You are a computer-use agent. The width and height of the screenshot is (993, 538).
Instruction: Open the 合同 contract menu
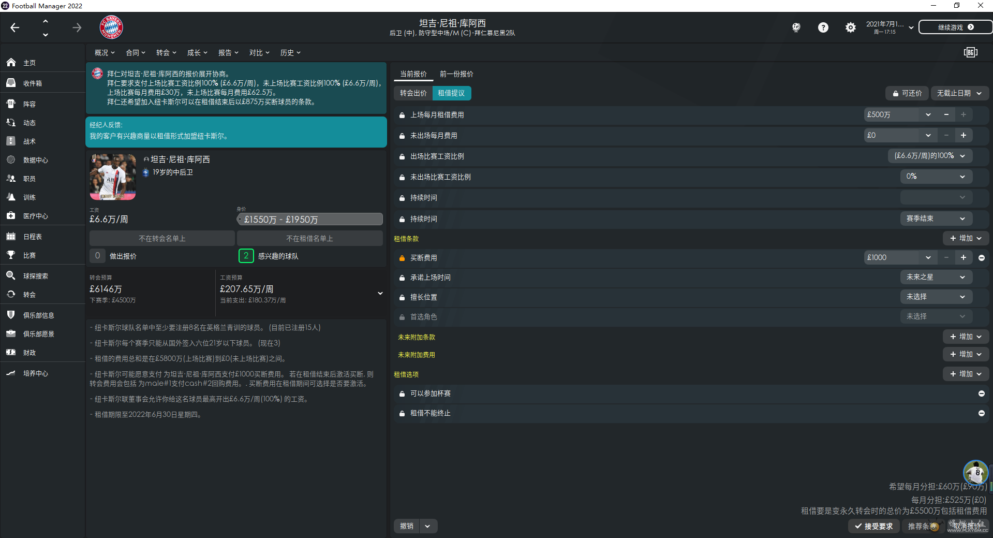pyautogui.click(x=135, y=53)
